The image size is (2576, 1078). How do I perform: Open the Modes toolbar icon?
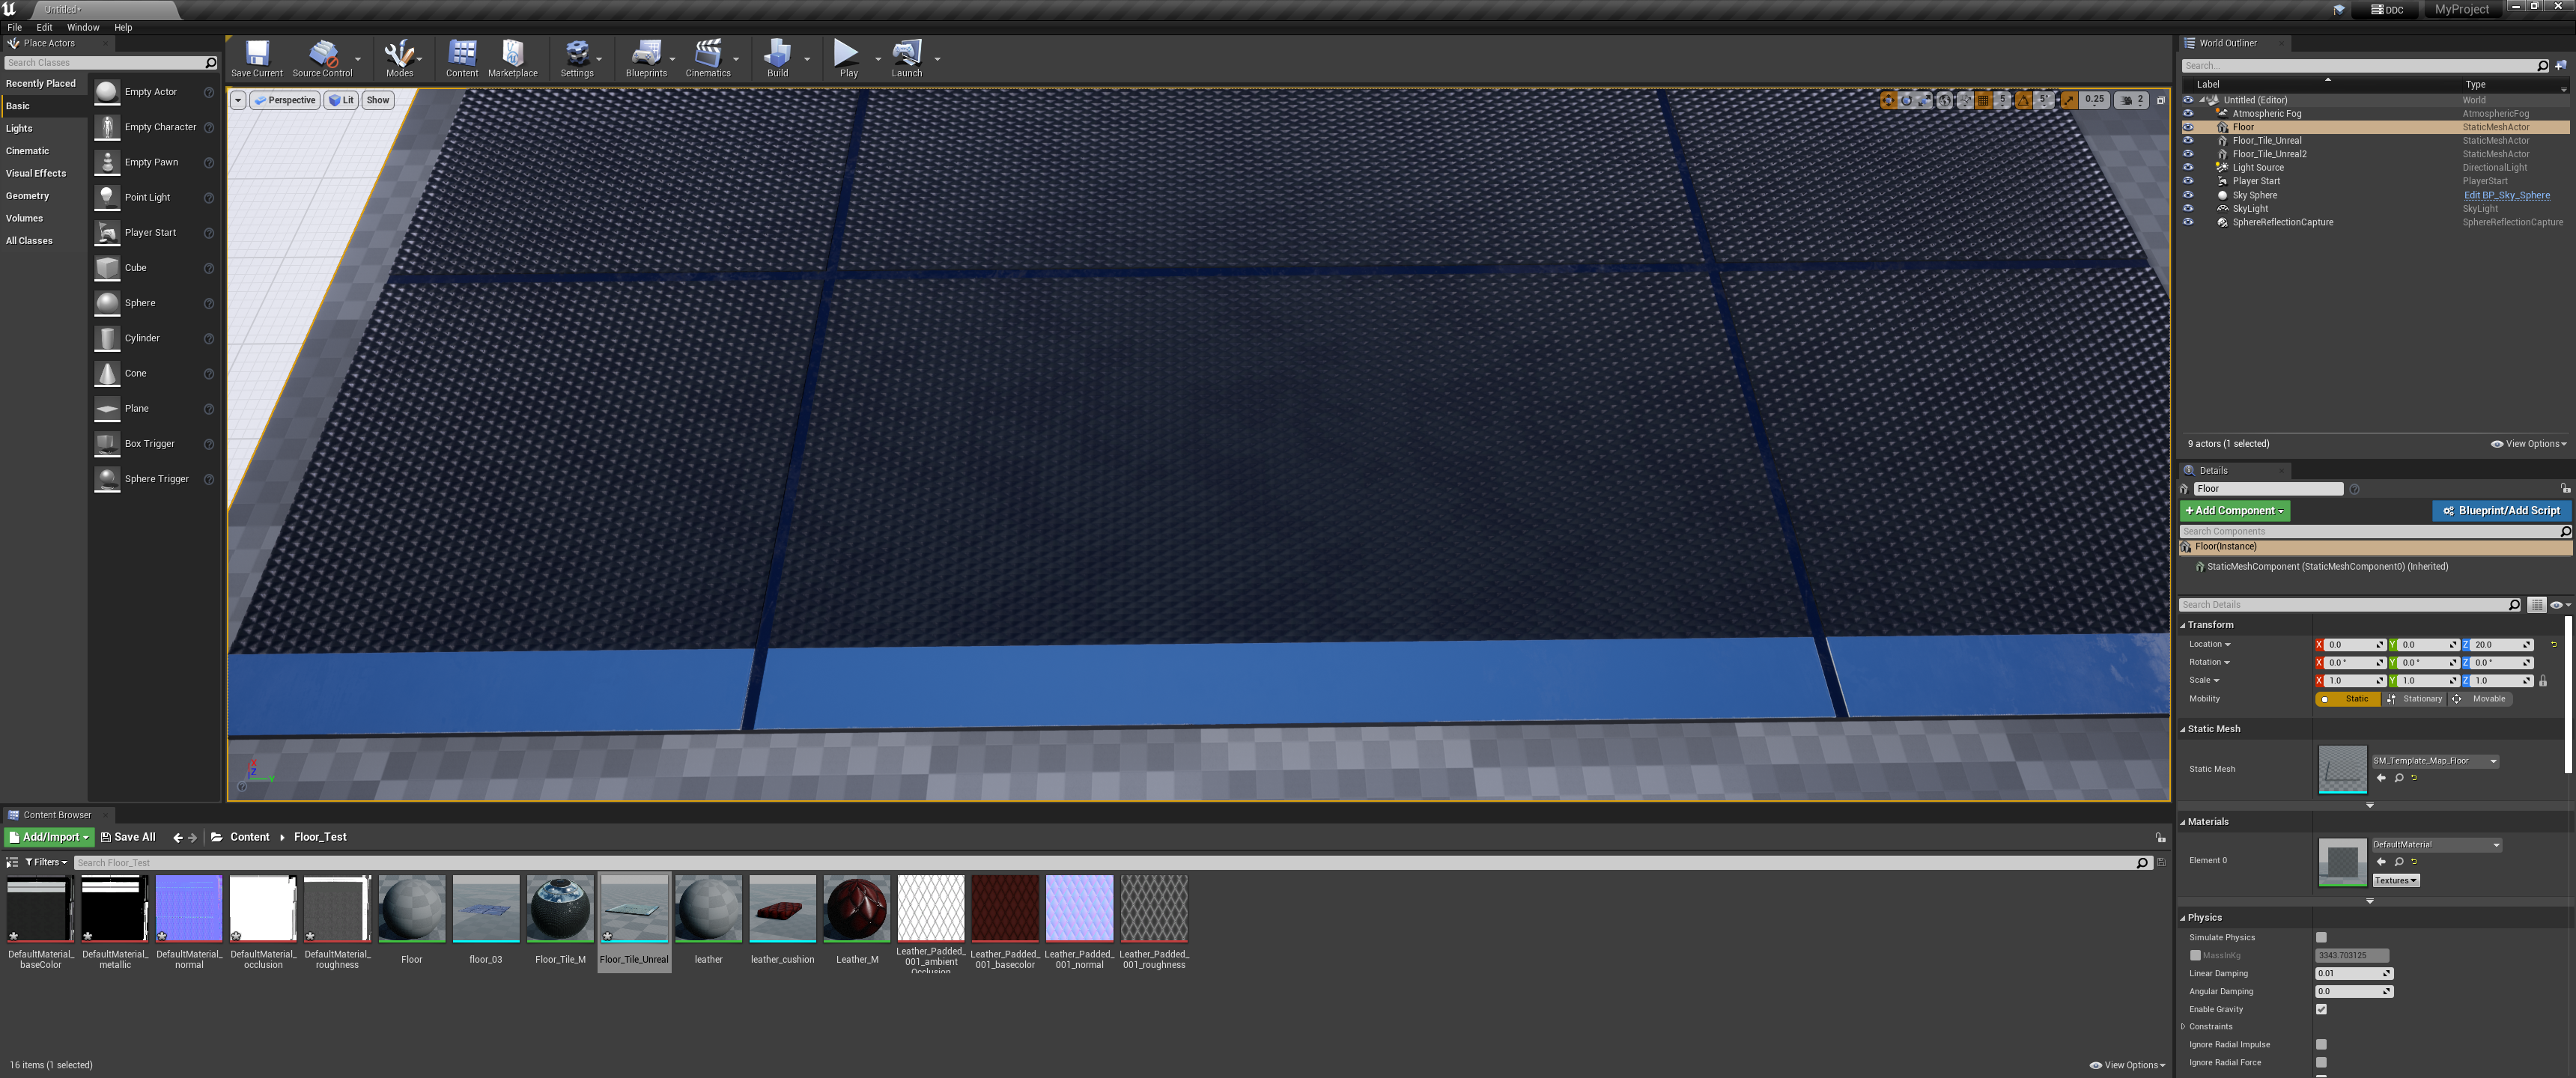pos(399,58)
